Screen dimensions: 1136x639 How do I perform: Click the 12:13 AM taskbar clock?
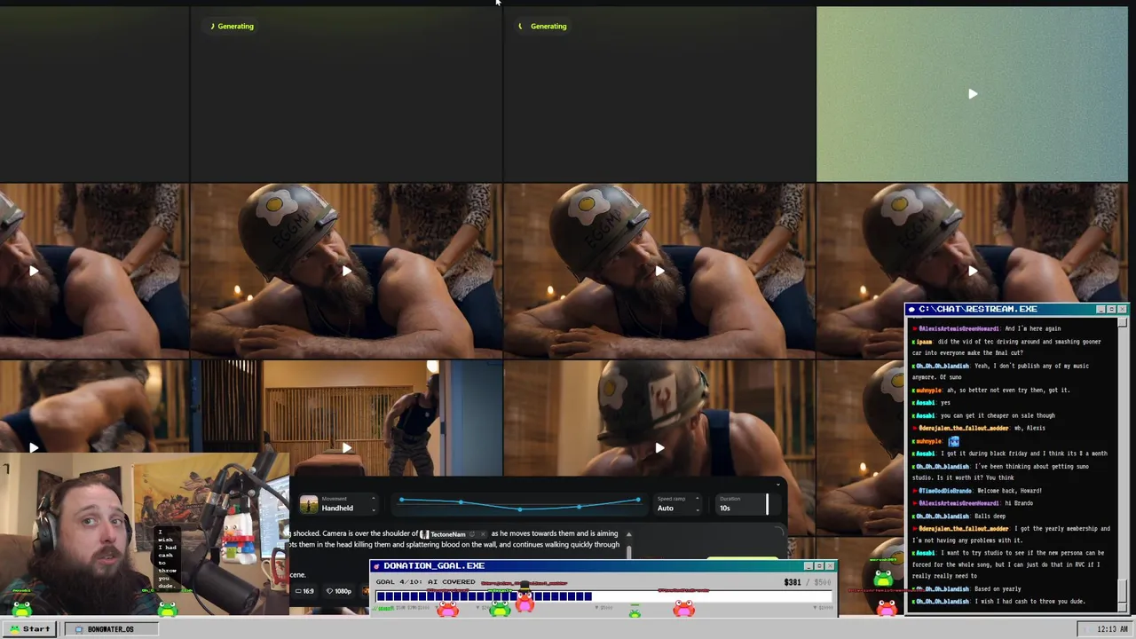coord(1112,629)
